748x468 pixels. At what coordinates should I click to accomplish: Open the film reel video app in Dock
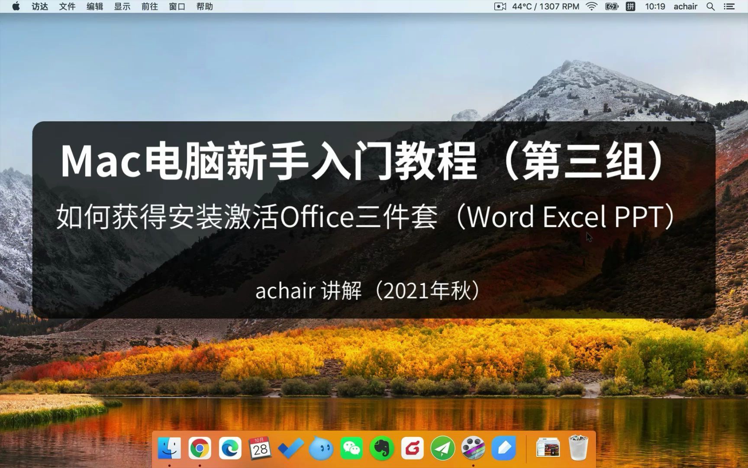[x=473, y=448]
